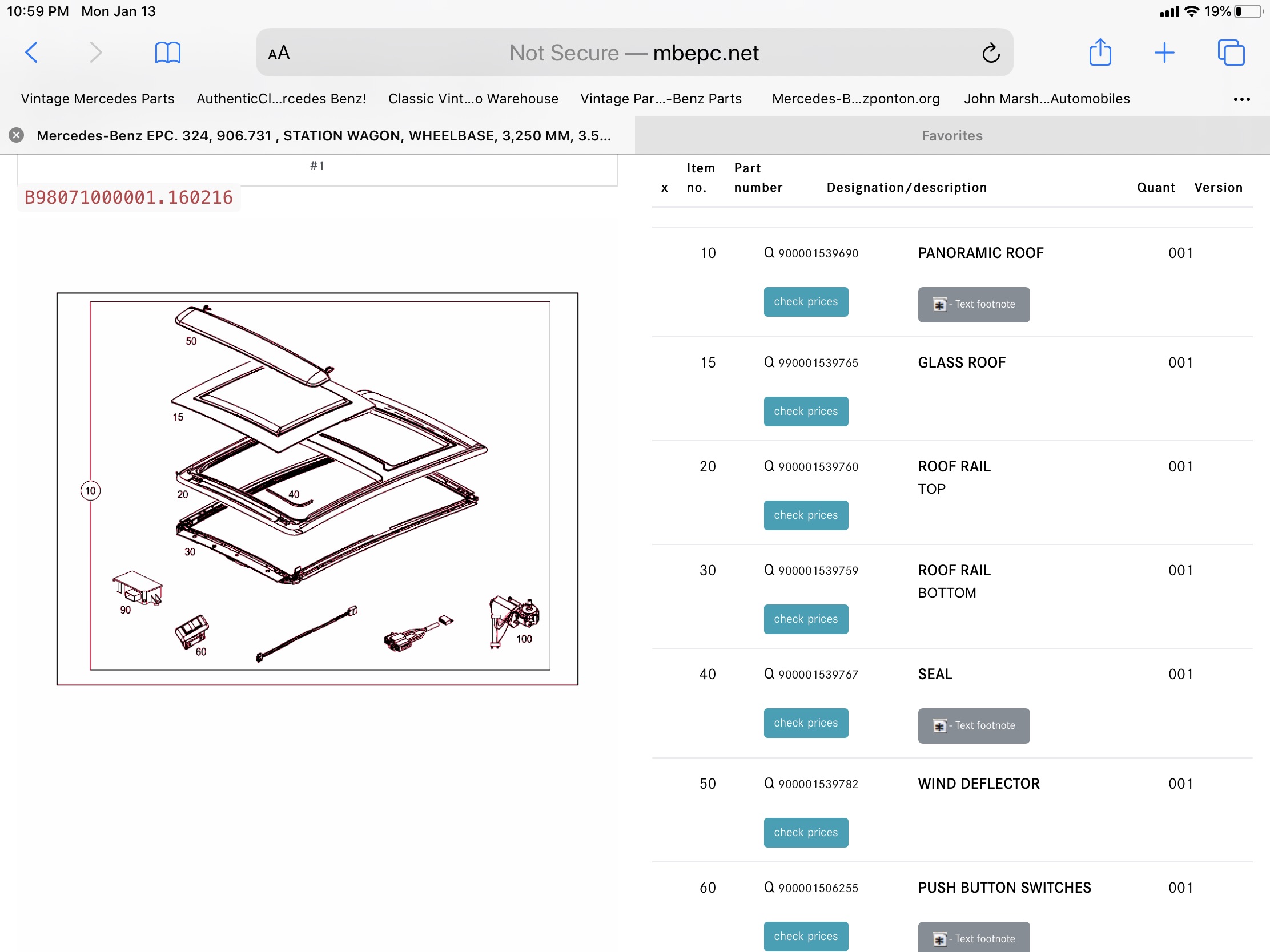Select the circled 10 callout in diagram

(91, 491)
